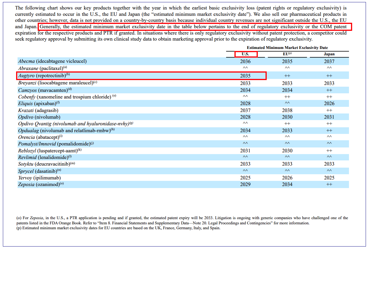
Task: Click footnote (p) about EU countries
Action: 118,228
